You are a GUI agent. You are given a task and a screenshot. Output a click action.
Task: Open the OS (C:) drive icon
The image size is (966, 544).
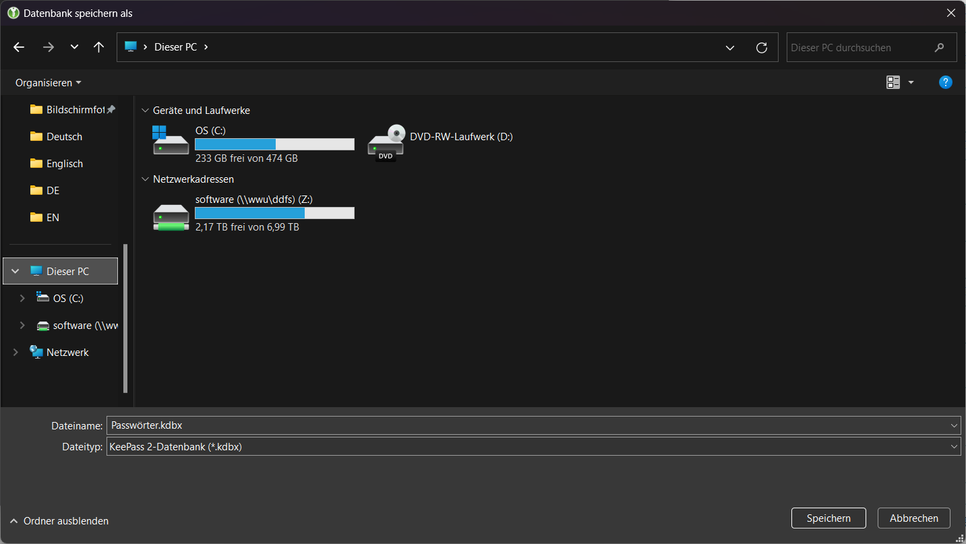point(171,141)
